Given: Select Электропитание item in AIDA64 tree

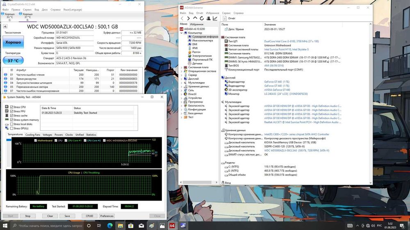Looking at the screenshot, I should click(x=202, y=56).
